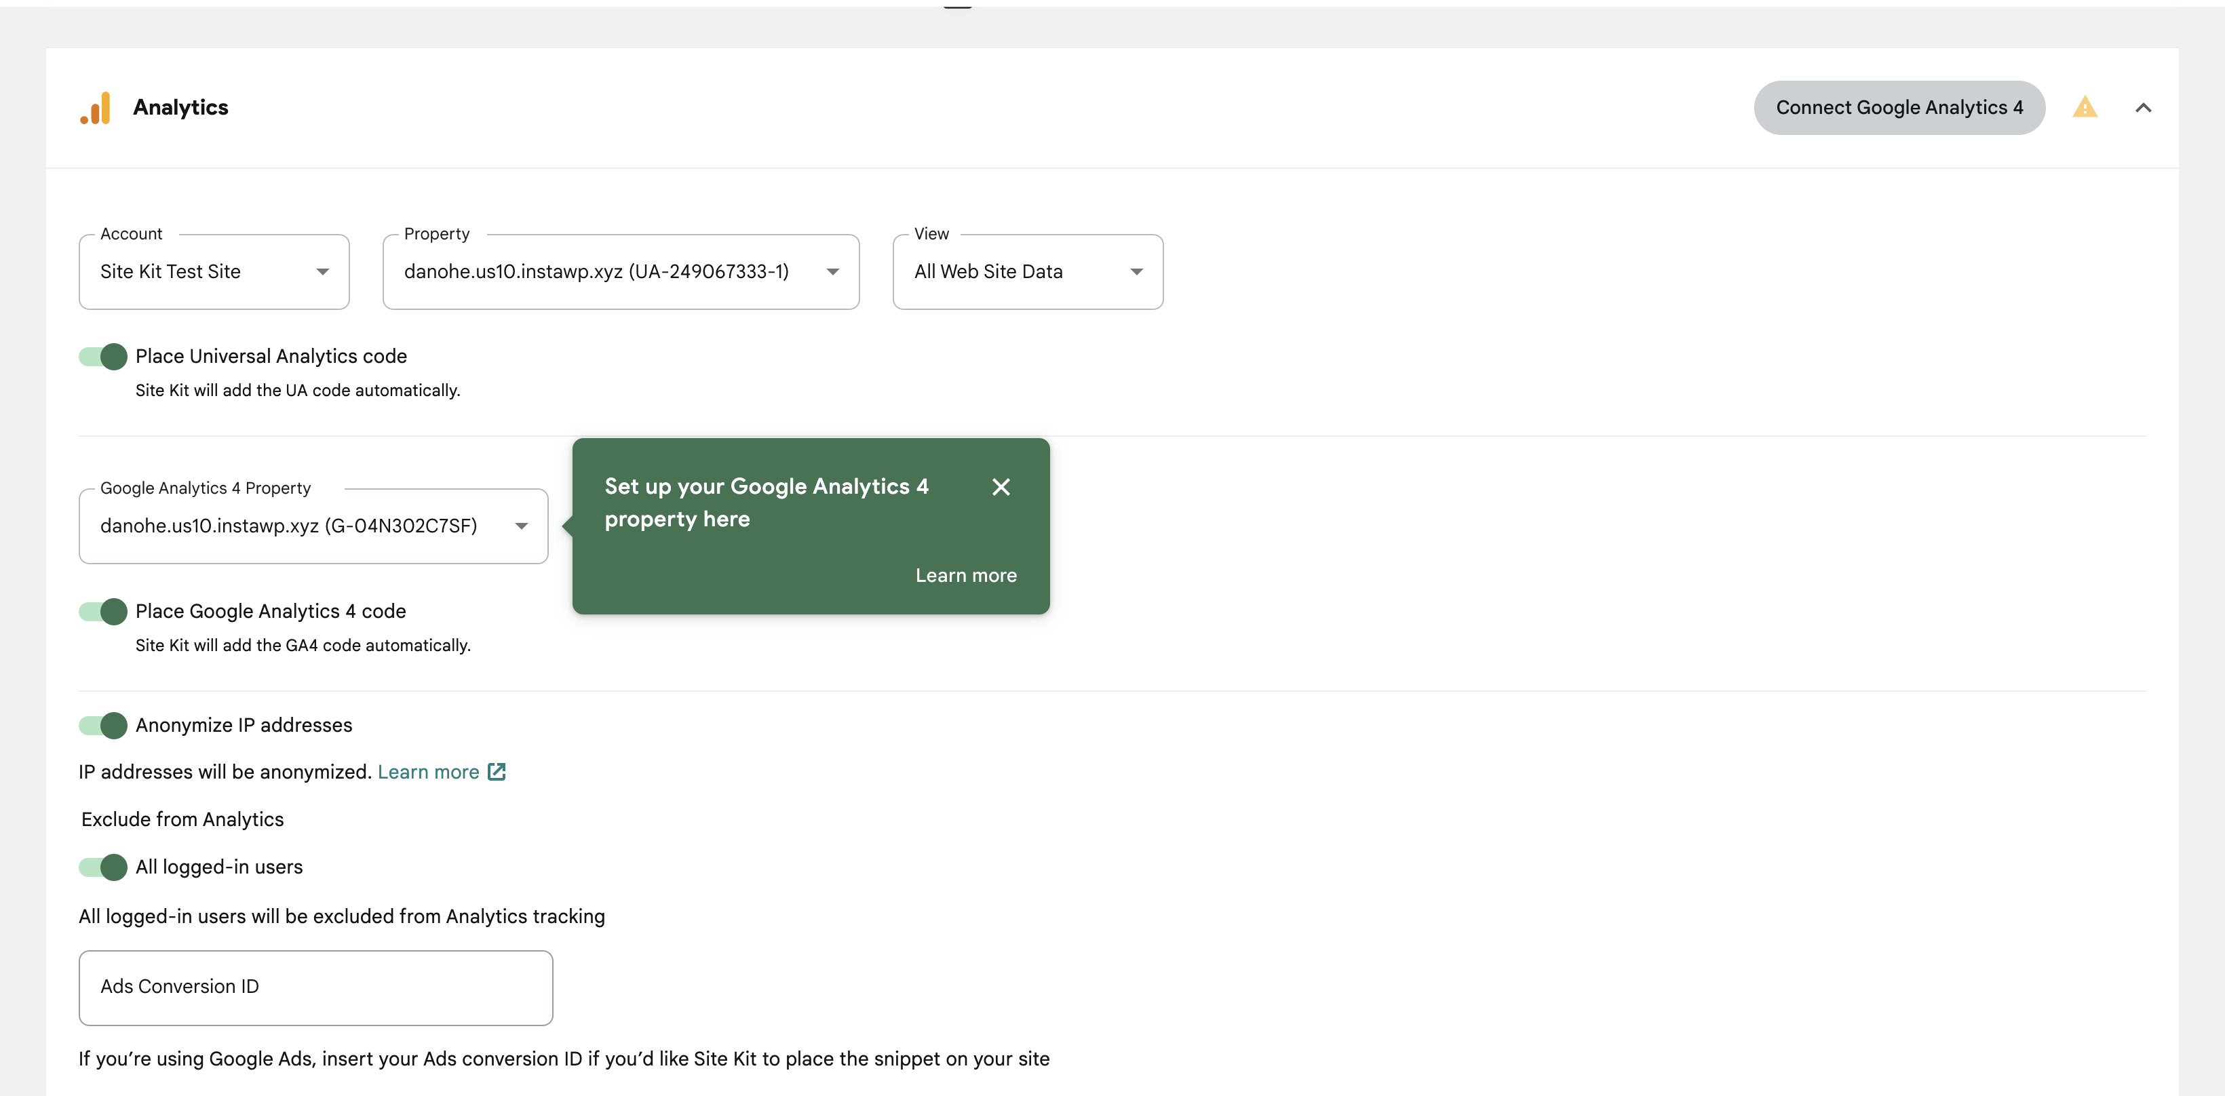Screen dimensions: 2225x1096
Task: Click 'Anonymize IP addresses' label
Action: coord(244,726)
